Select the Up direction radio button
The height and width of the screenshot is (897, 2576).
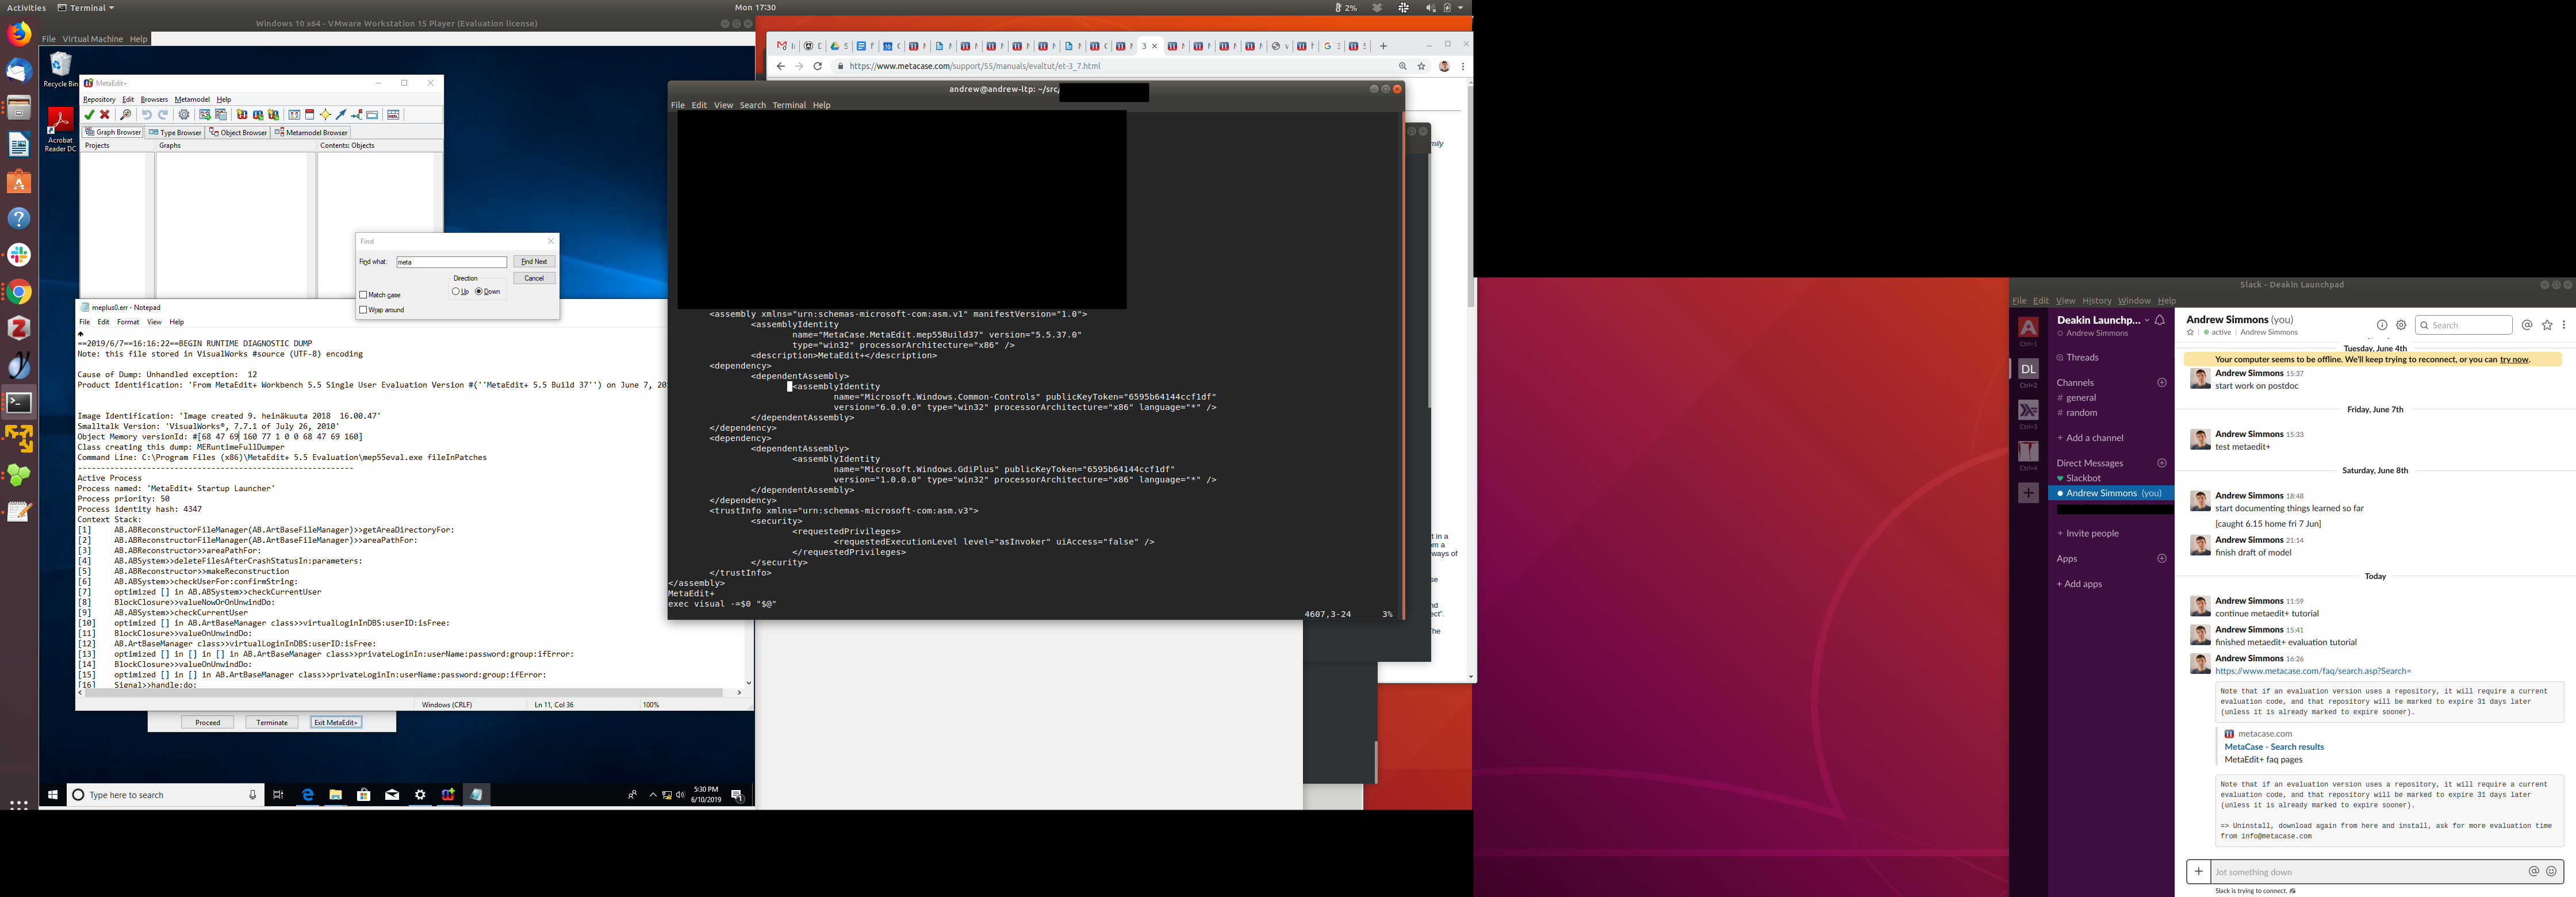[456, 292]
